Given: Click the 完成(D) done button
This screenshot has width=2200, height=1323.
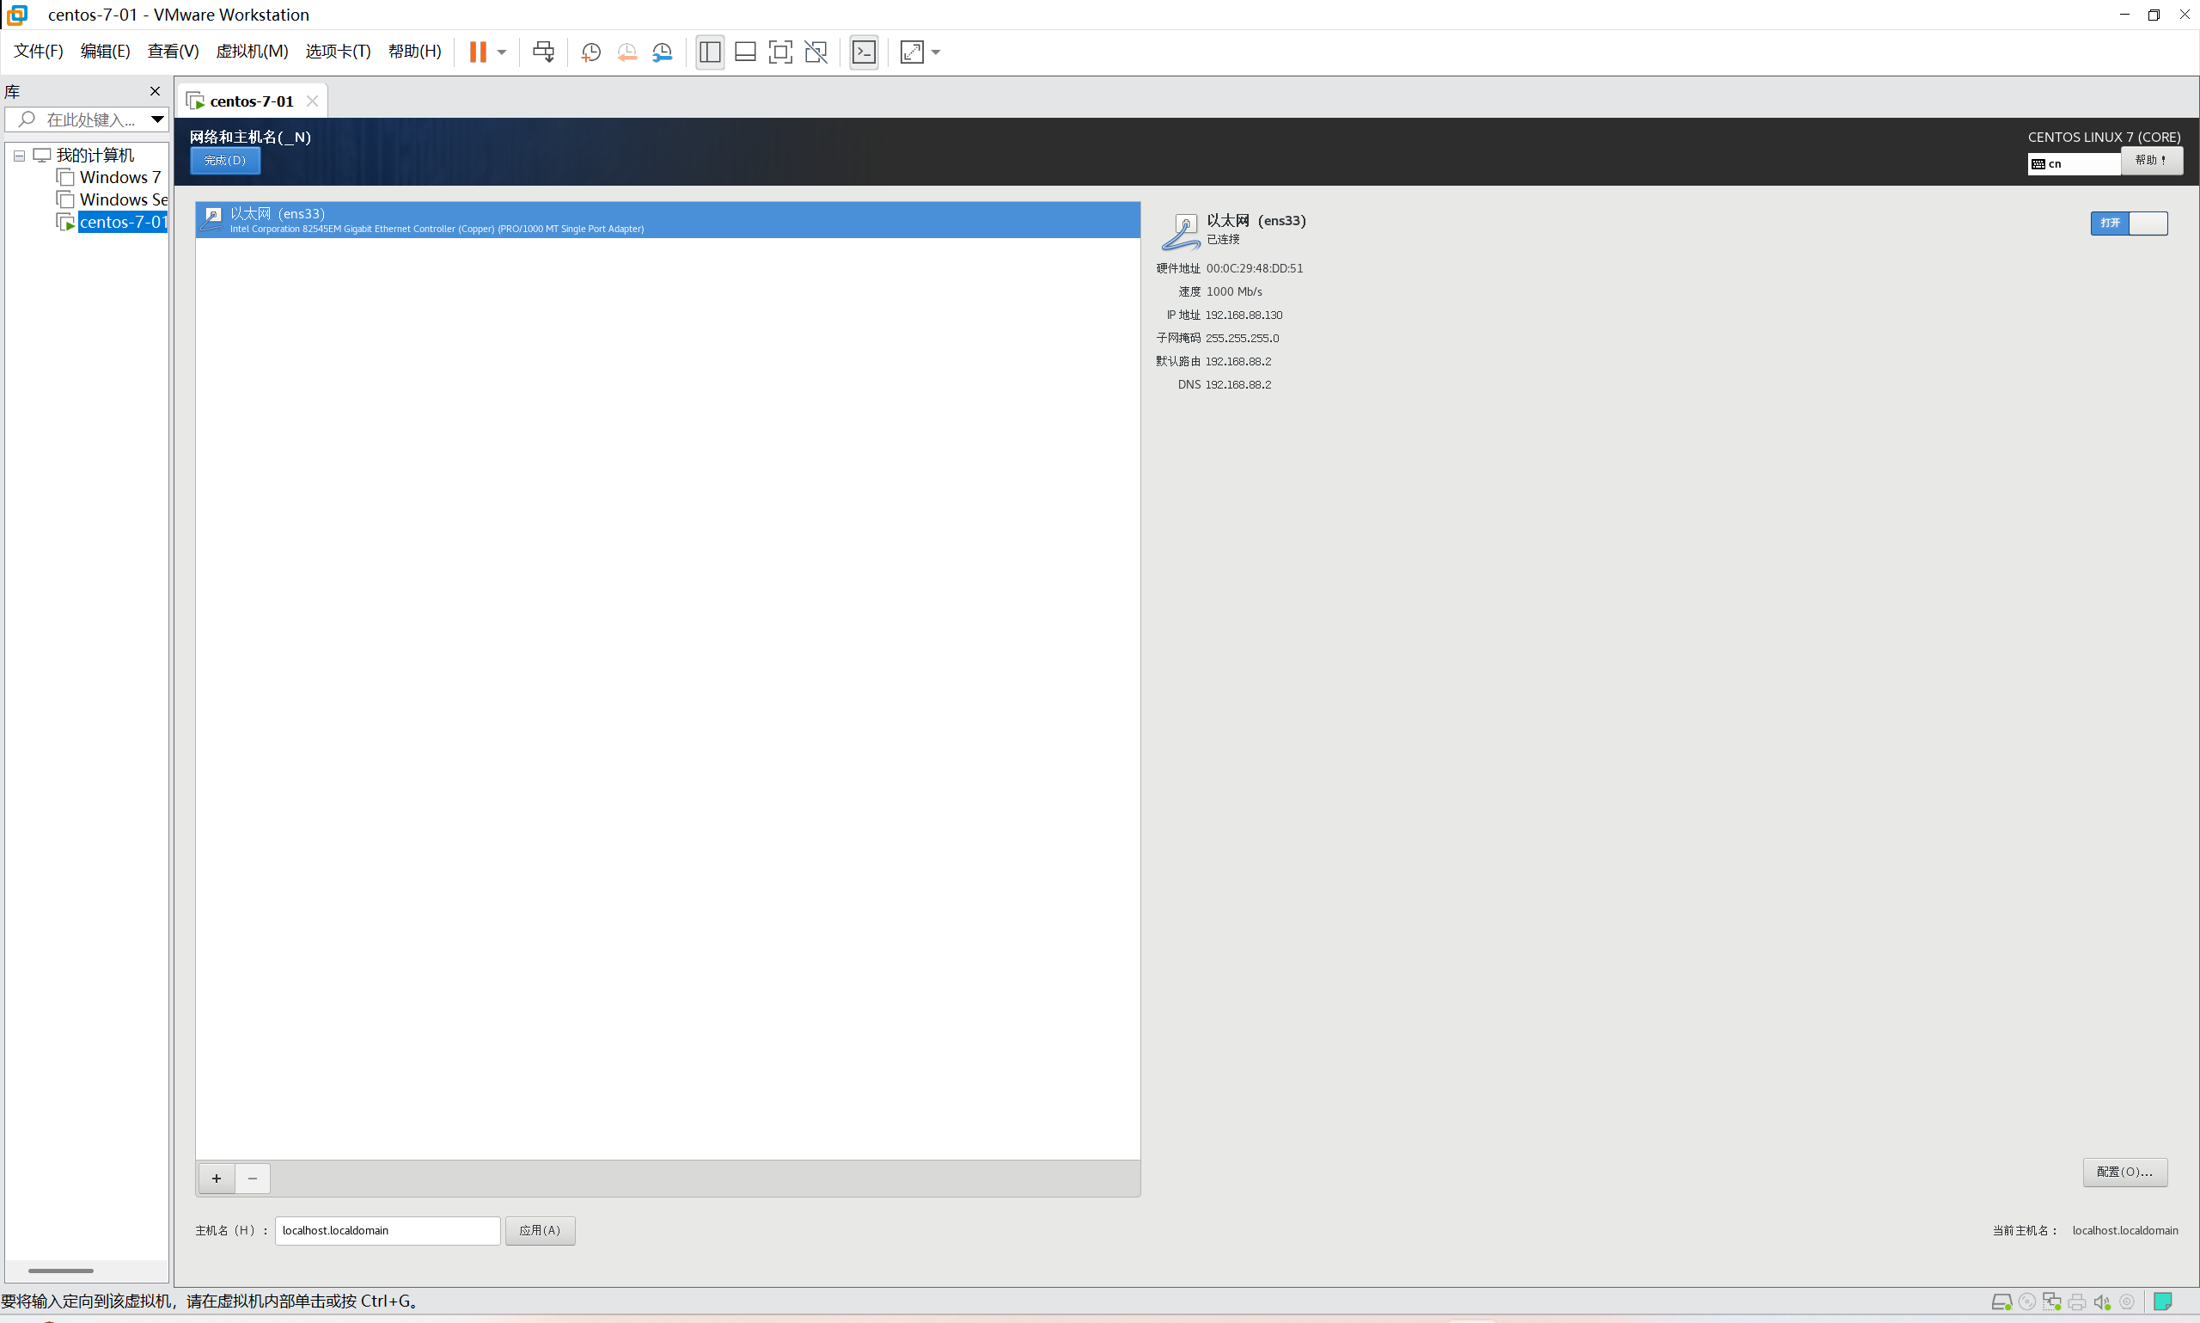Looking at the screenshot, I should click(224, 161).
